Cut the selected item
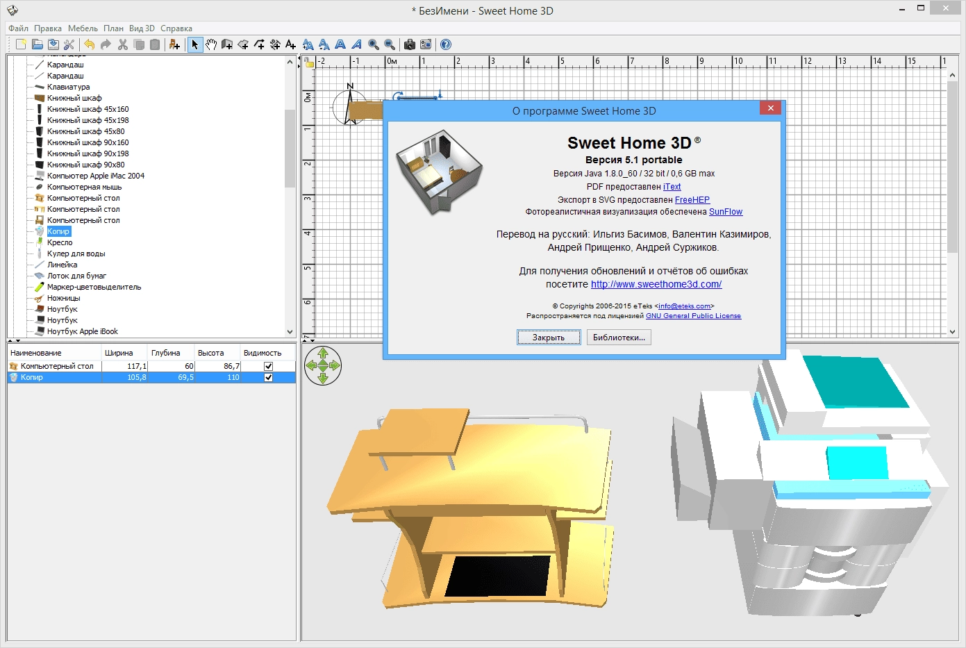Viewport: 966px width, 648px height. (123, 44)
